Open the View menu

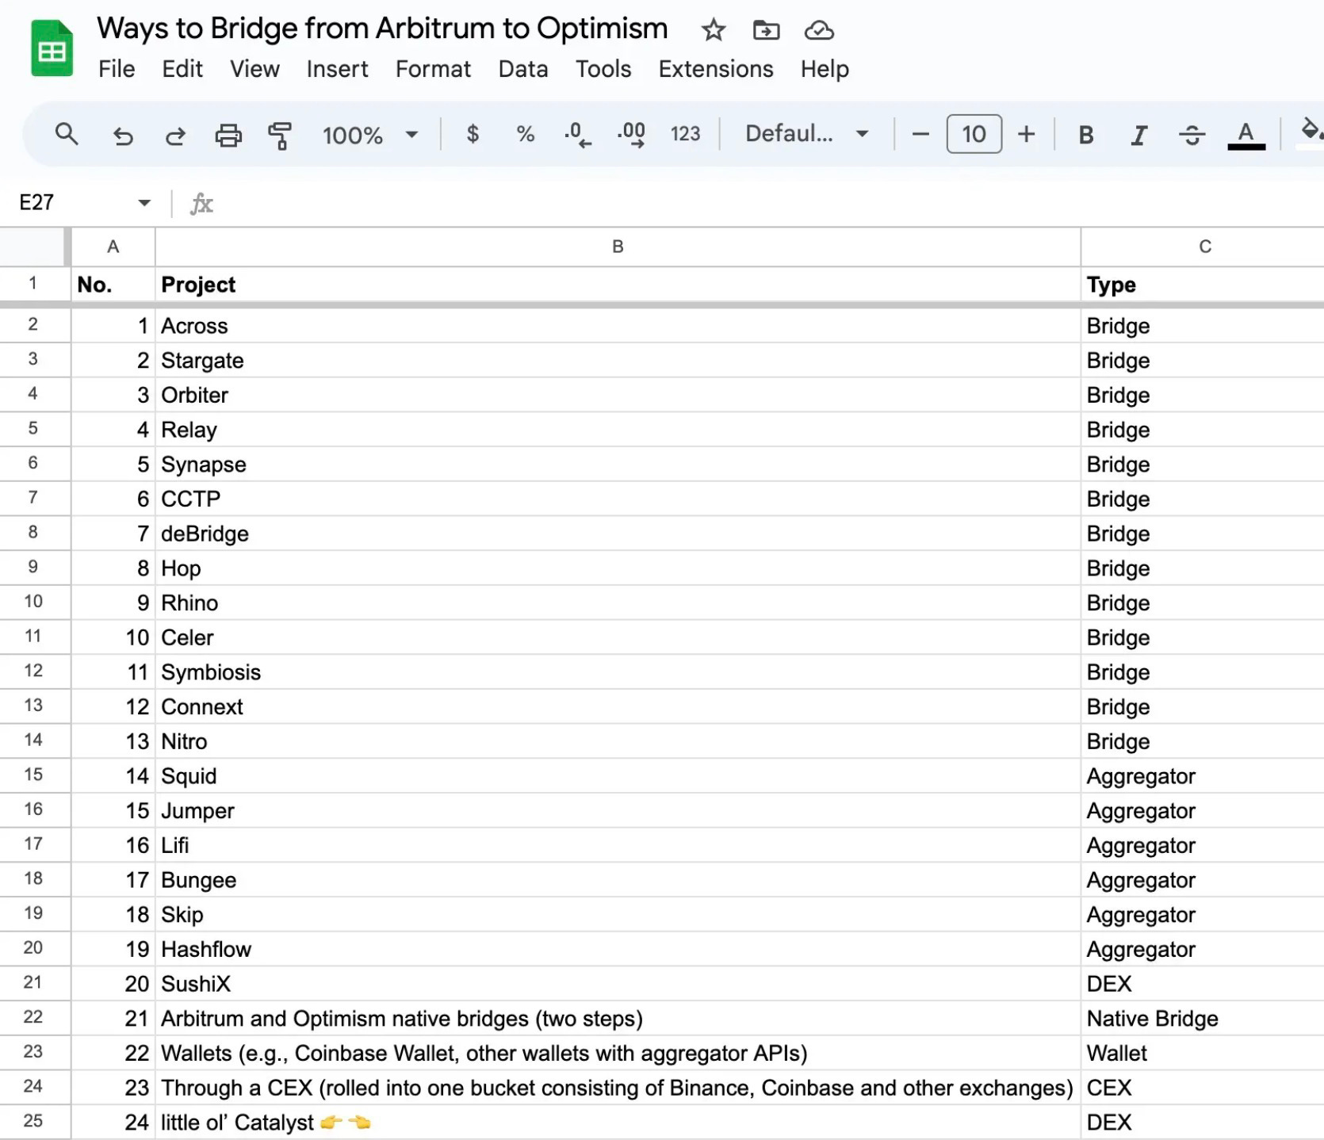click(254, 69)
